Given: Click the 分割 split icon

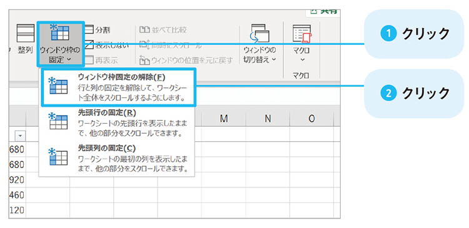Looking at the screenshot, I should 89,29.
